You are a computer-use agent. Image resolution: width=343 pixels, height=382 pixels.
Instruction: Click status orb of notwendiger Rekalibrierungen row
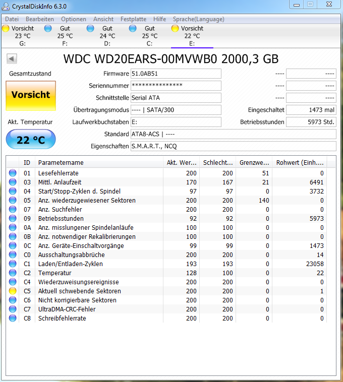point(13,236)
